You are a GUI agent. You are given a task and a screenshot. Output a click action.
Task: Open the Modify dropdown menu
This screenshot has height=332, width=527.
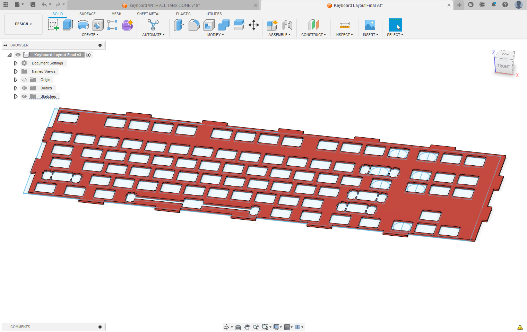pyautogui.click(x=215, y=34)
